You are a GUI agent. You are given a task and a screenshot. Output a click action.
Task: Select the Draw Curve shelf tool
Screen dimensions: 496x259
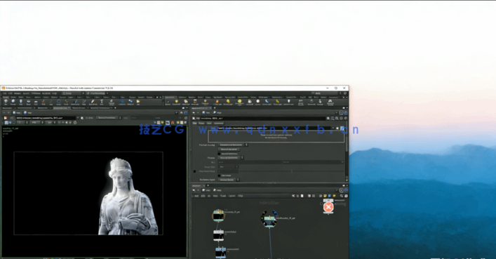pos(75,102)
